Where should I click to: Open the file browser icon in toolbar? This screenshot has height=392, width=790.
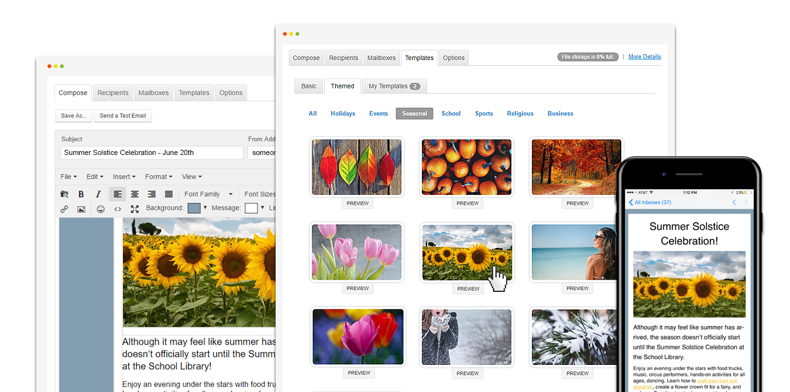(x=64, y=194)
